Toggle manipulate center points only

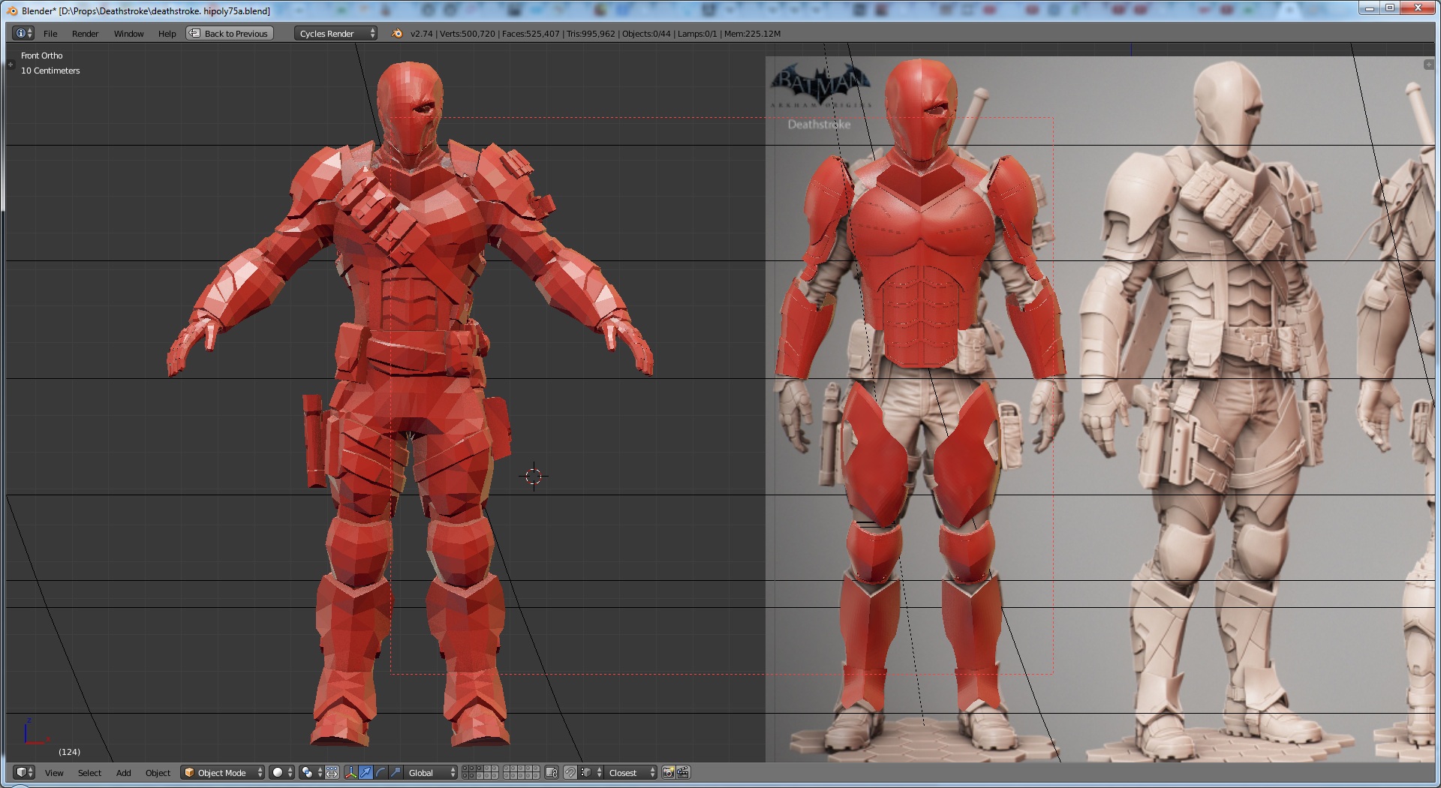(332, 773)
